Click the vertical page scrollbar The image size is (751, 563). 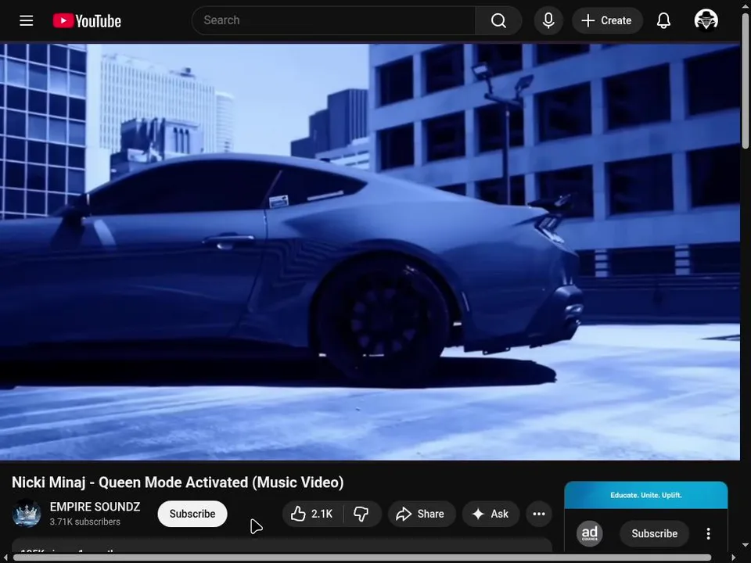pos(746,81)
